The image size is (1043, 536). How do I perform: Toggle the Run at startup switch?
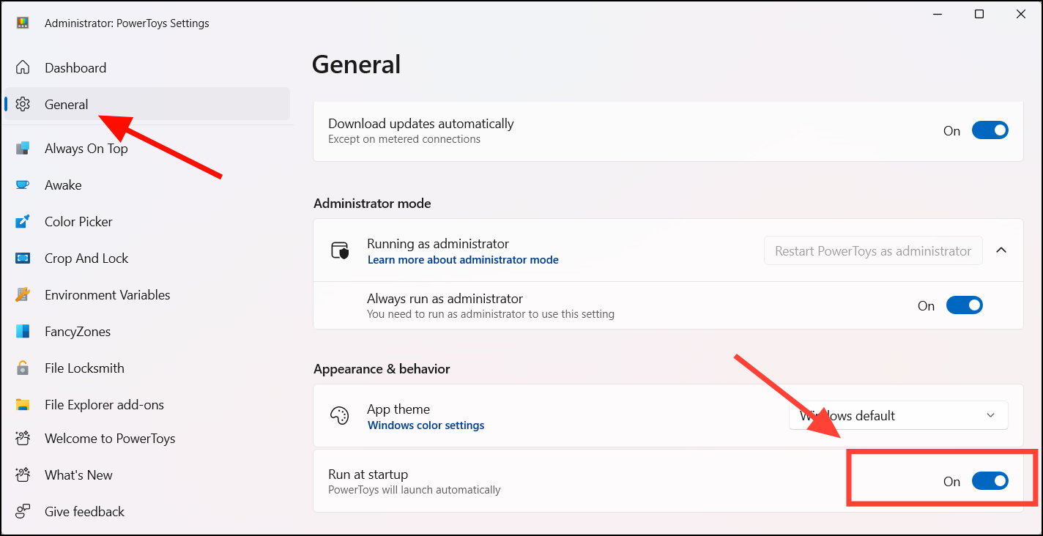(x=990, y=481)
